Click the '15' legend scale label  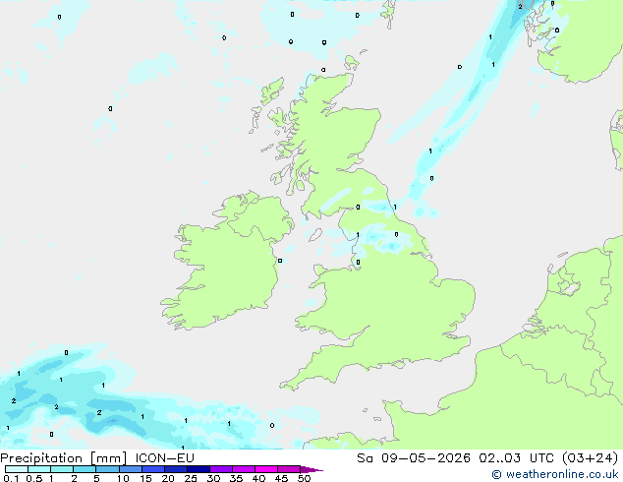[x=145, y=478]
